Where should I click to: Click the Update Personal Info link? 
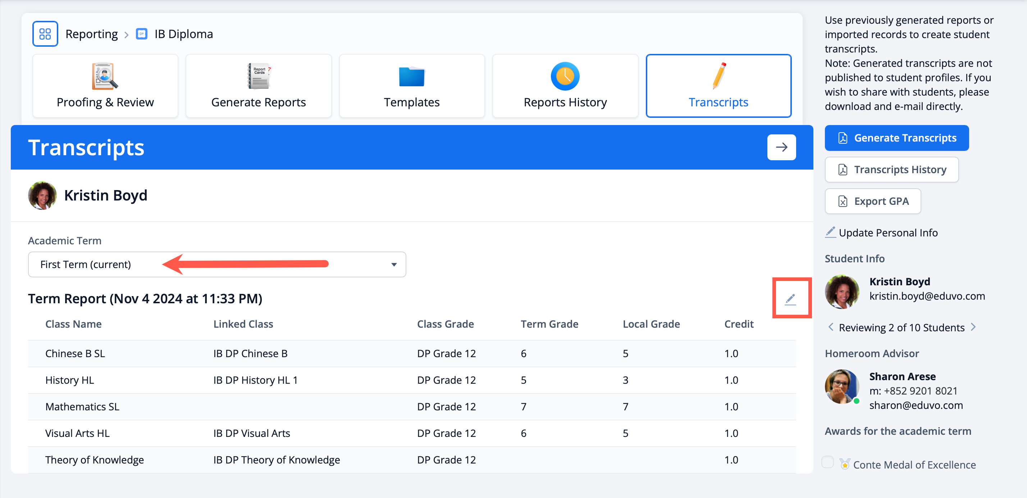pyautogui.click(x=887, y=233)
